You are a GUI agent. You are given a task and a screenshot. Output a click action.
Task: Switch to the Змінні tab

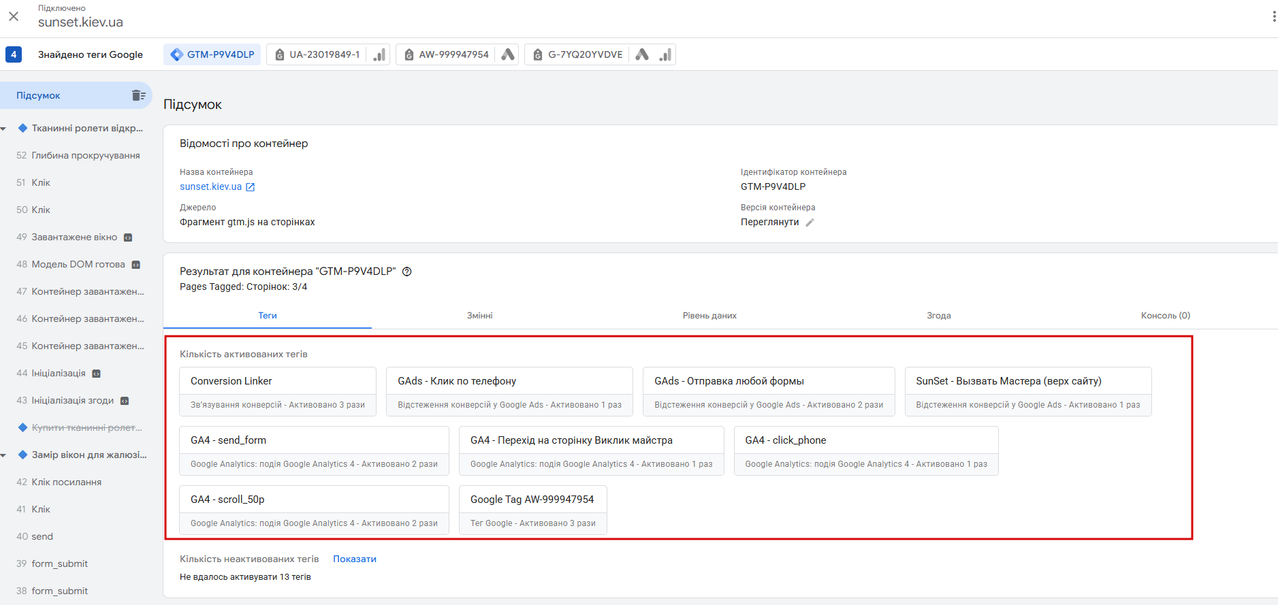pyautogui.click(x=479, y=316)
